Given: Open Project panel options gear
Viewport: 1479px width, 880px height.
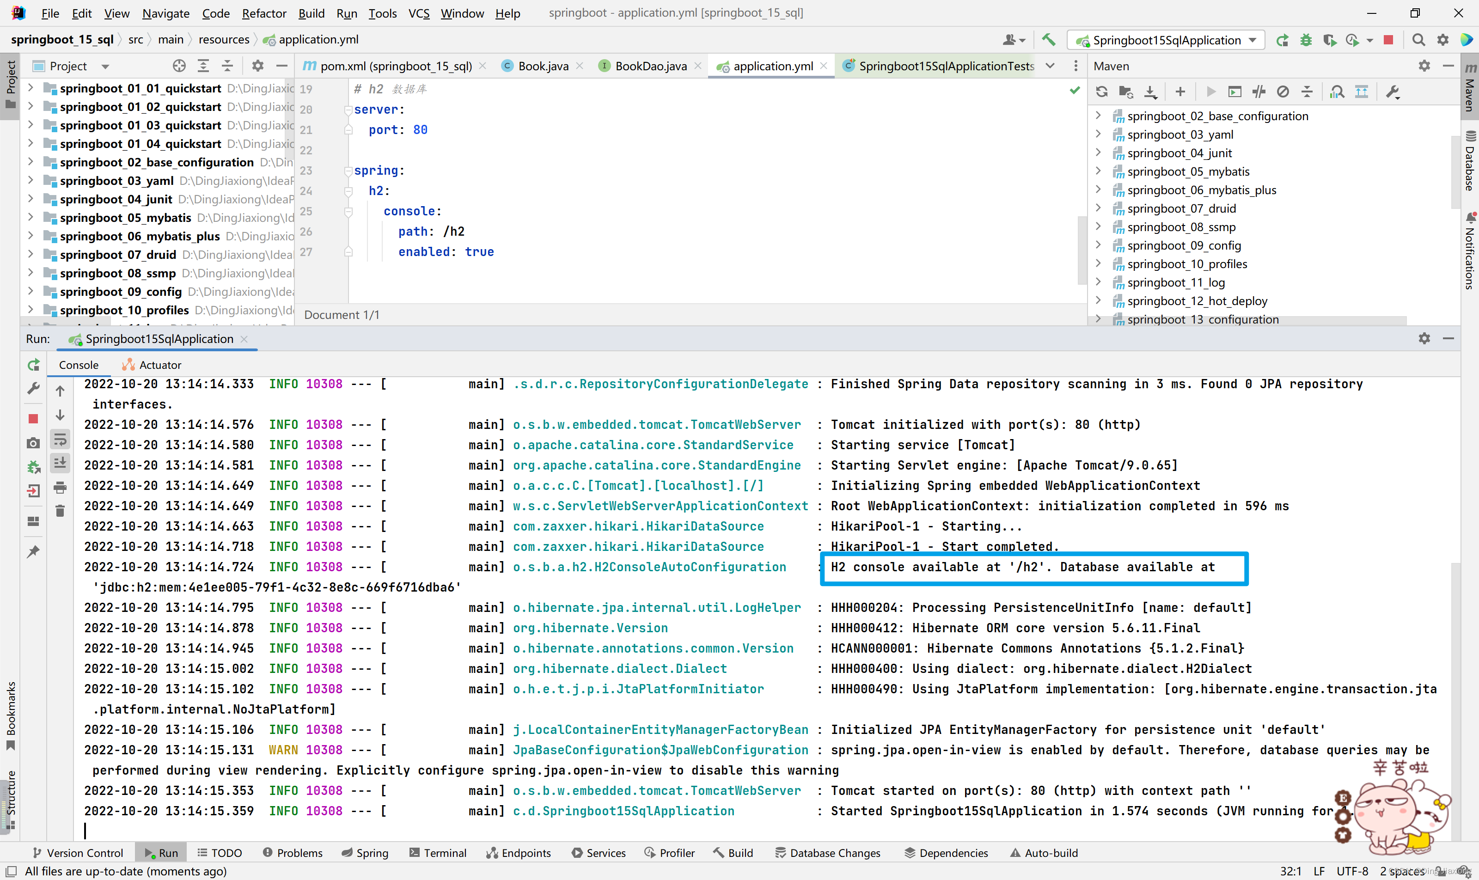Looking at the screenshot, I should pyautogui.click(x=257, y=66).
